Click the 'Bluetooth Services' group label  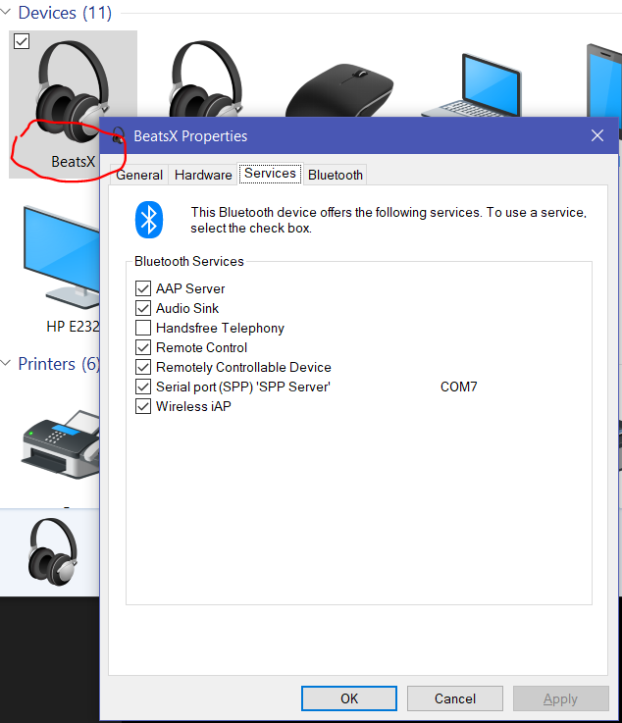coord(189,262)
